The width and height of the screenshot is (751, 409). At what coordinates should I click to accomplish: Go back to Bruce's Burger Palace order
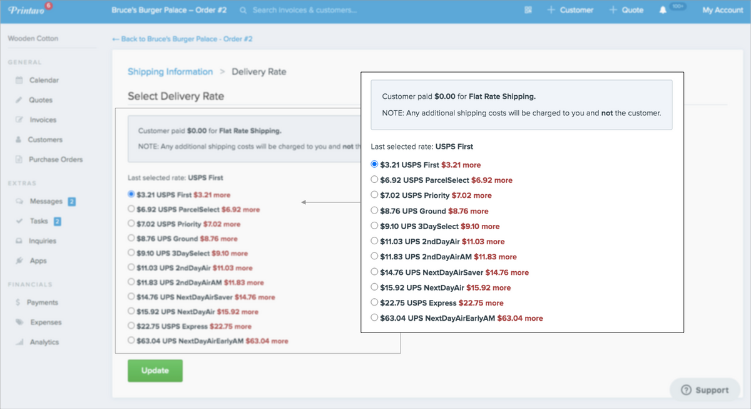[182, 39]
